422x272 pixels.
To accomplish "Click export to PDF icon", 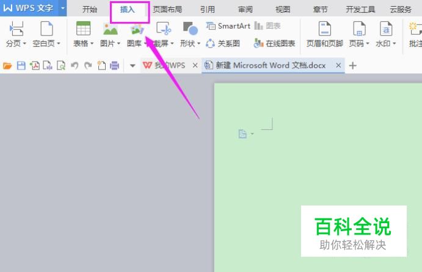I will click(34, 65).
